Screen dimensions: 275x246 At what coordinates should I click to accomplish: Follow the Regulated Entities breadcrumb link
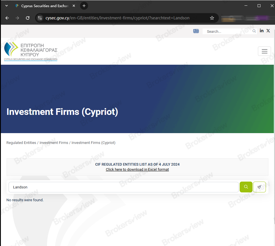pyautogui.click(x=21, y=143)
